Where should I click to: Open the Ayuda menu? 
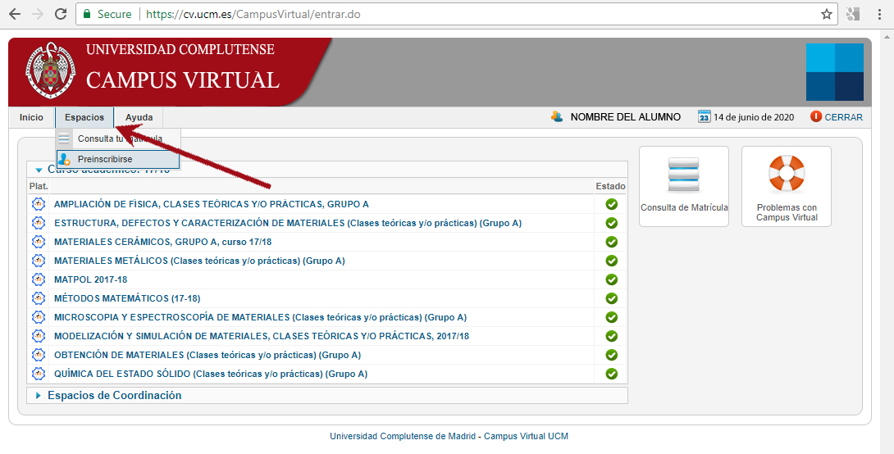tap(139, 117)
